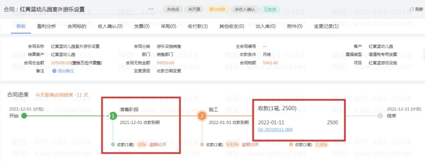Screen dimensions: 425x164
Task: Click the untaxed amount 99056.60
Action: pos(166,63)
